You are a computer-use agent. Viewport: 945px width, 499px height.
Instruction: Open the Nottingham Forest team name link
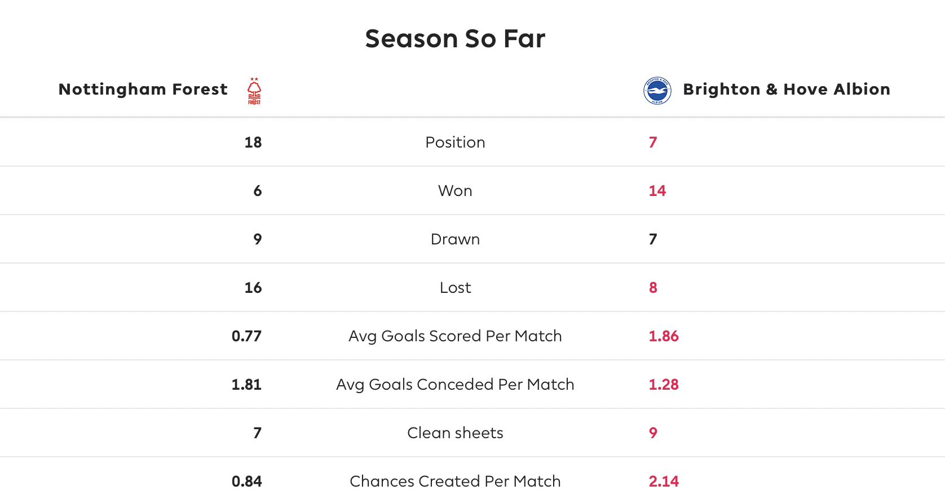point(143,90)
